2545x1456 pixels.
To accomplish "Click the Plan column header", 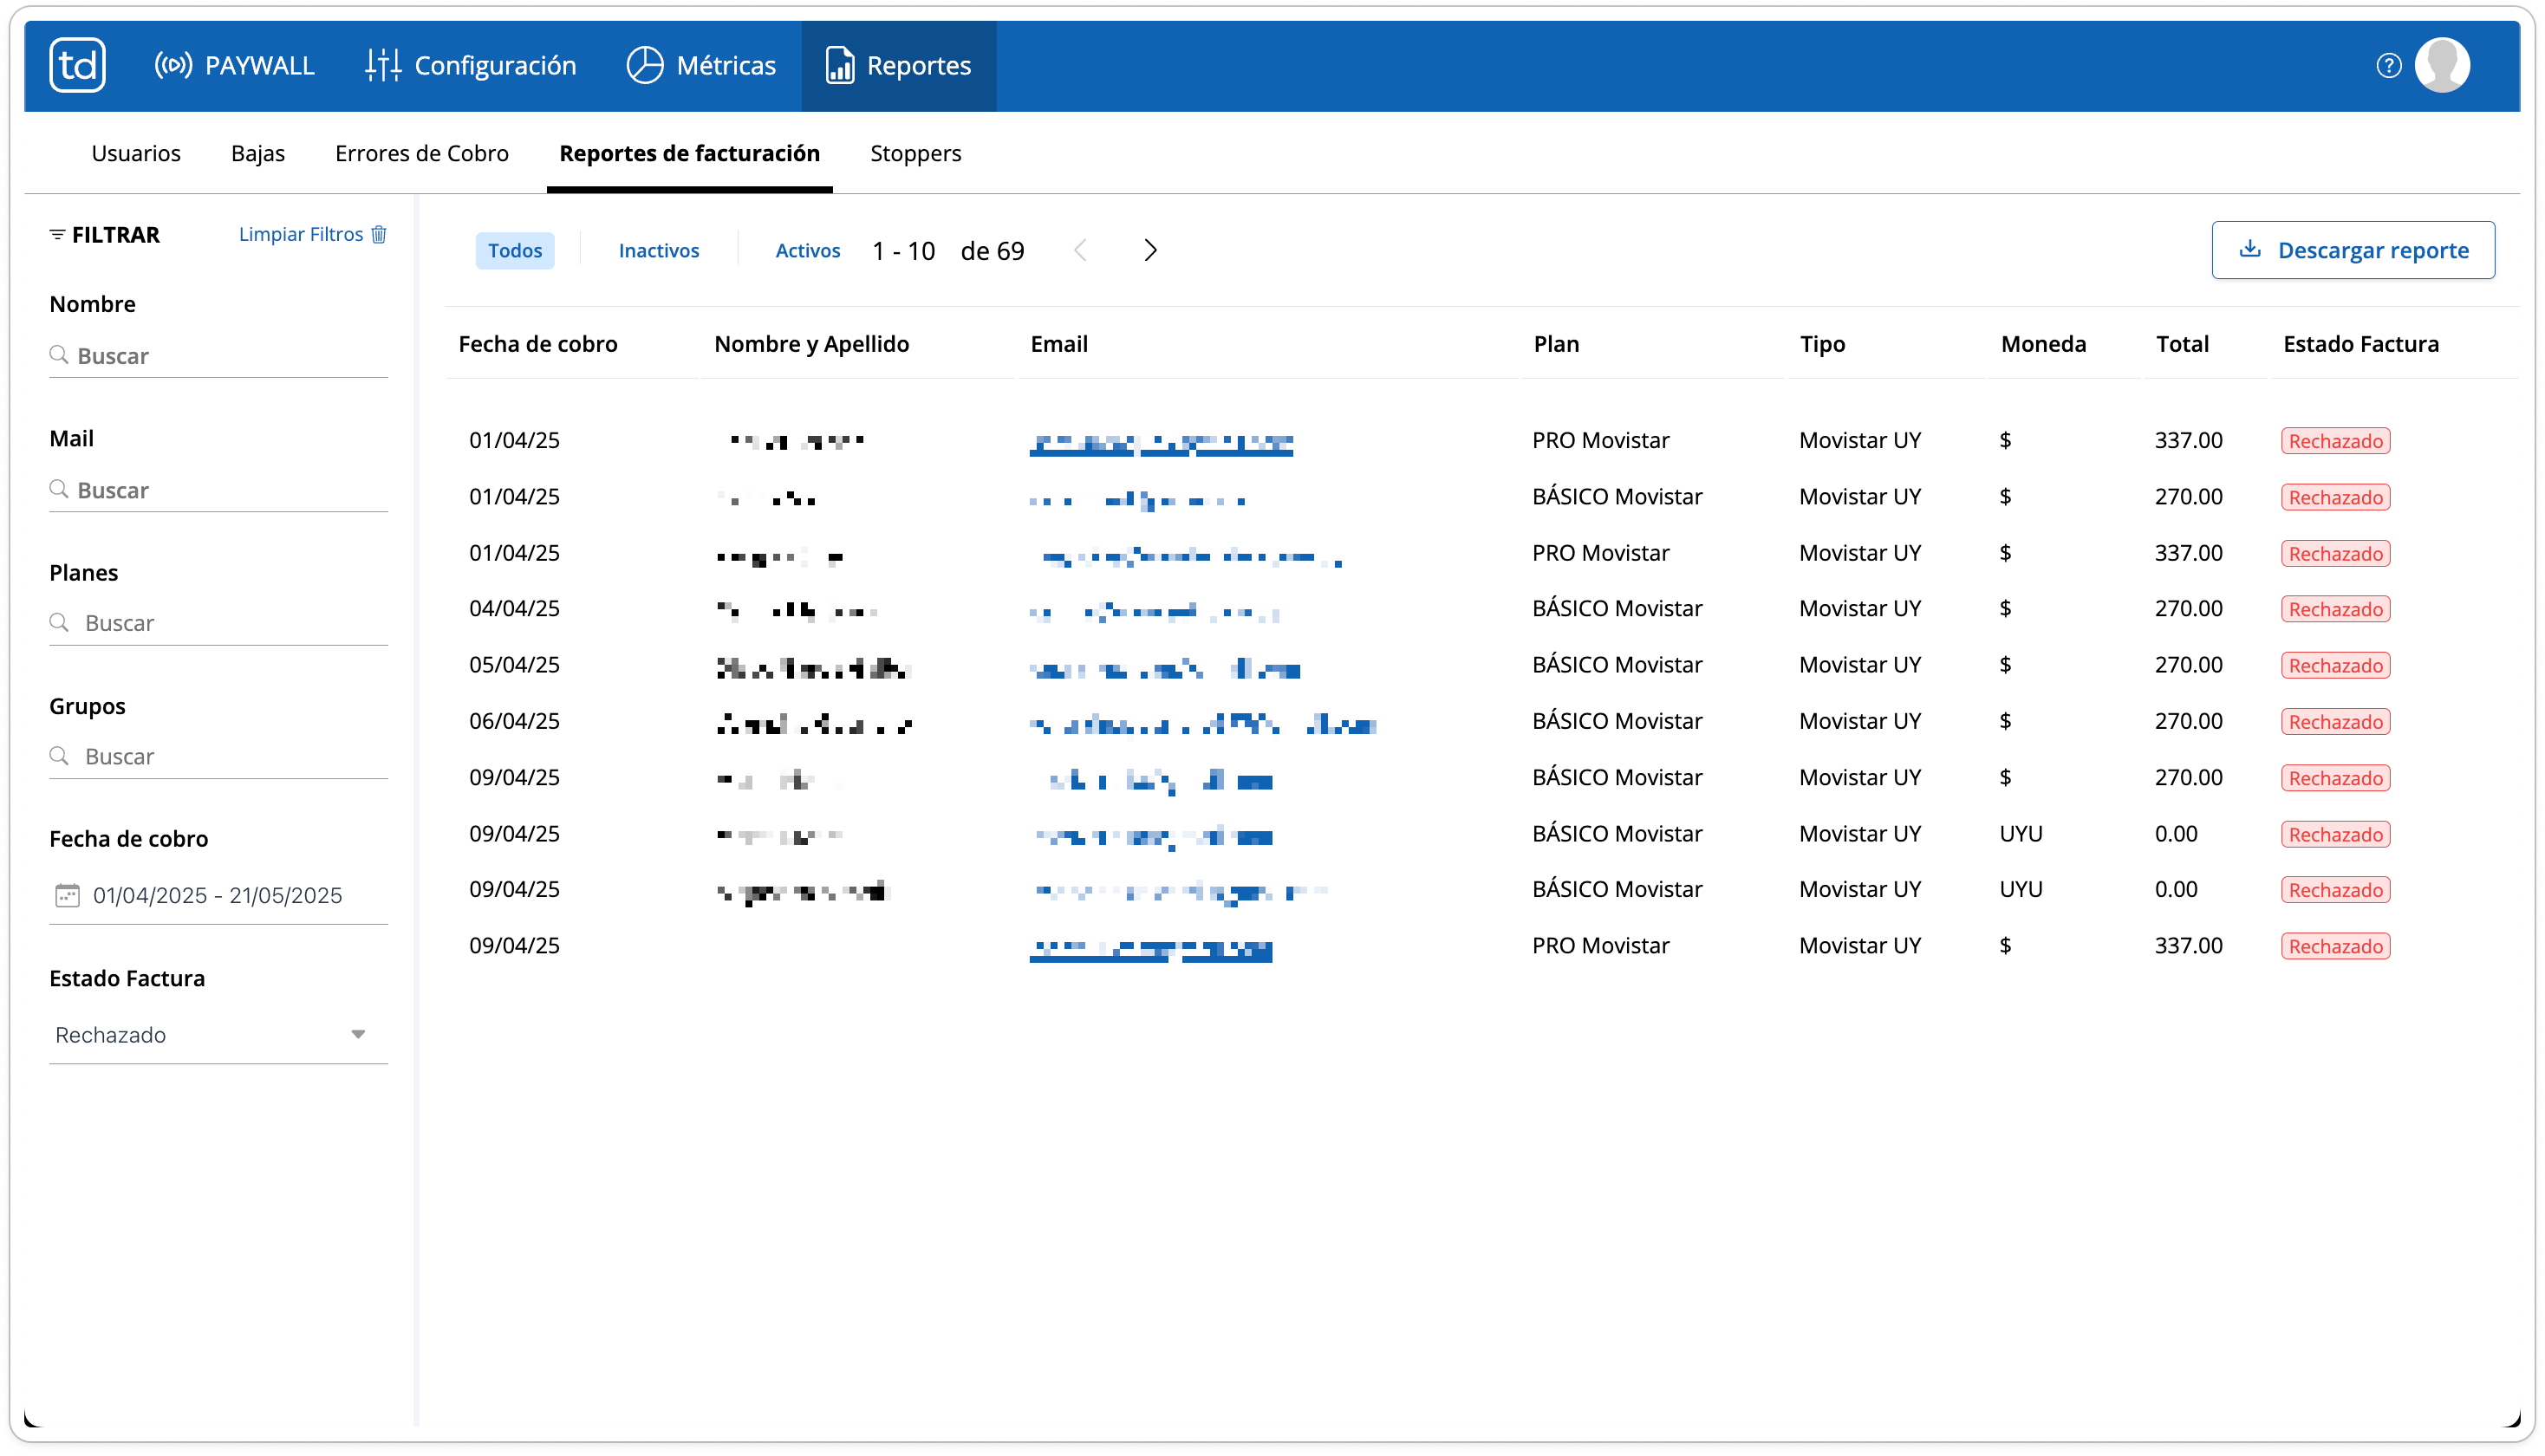I will [x=1556, y=344].
